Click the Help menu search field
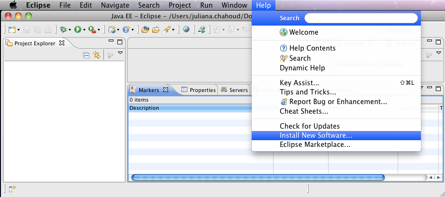Image resolution: width=445 pixels, height=197 pixels. point(360,18)
